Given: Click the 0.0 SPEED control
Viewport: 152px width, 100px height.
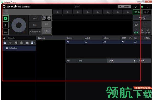Looking at the screenshot, I should point(142,31).
